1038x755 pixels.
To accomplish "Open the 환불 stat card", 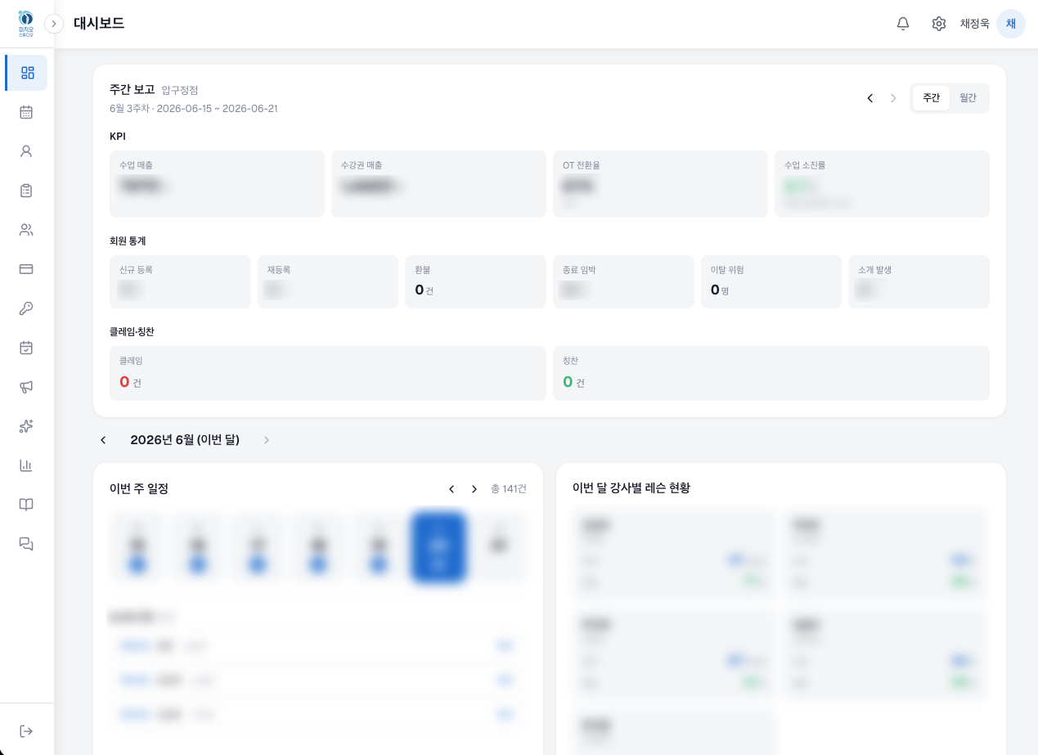I will (475, 282).
